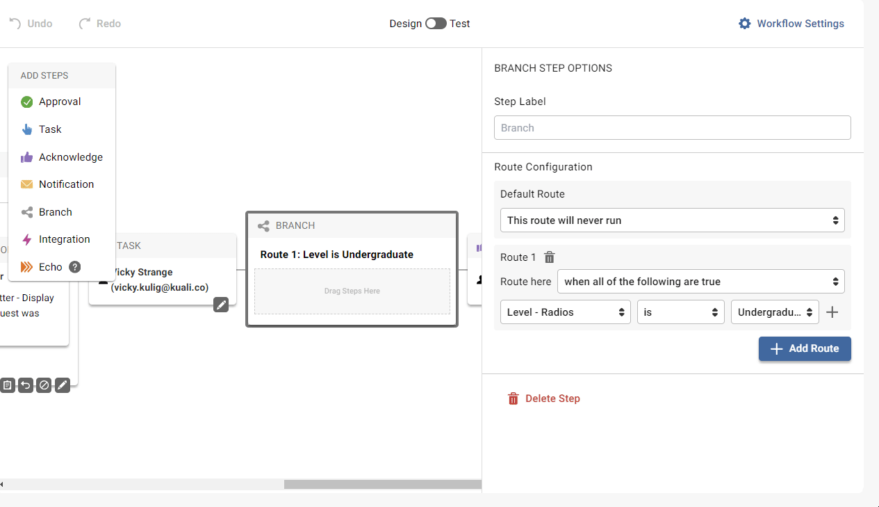This screenshot has height=507, width=879.
Task: Click the circle-slash deny icon below the left card
Action: (x=44, y=385)
